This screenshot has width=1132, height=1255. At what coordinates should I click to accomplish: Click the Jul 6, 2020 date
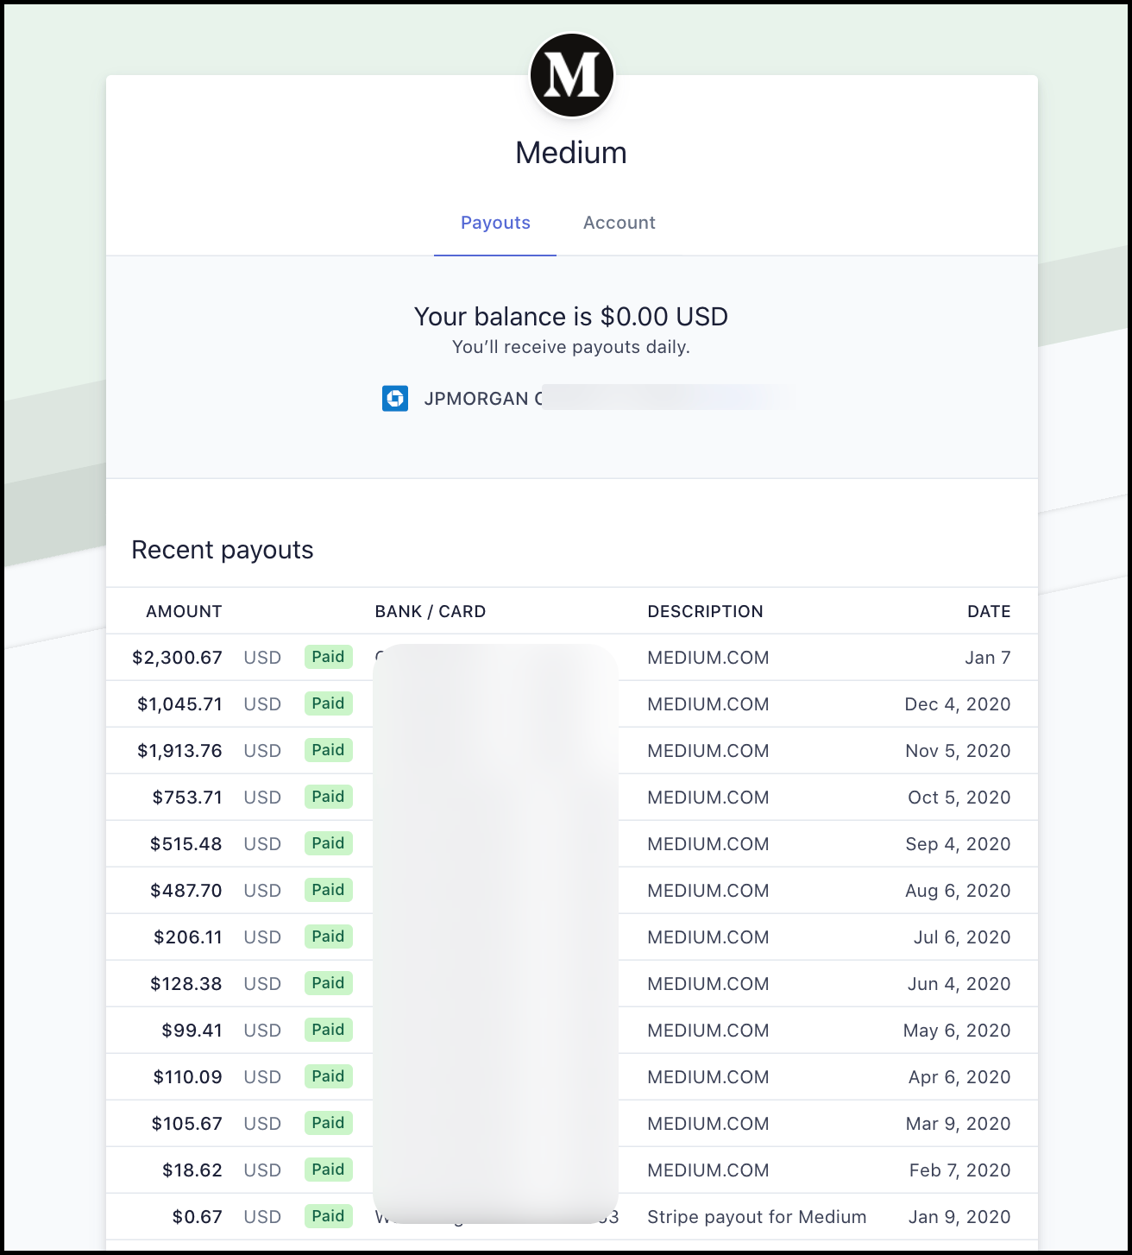tap(962, 937)
